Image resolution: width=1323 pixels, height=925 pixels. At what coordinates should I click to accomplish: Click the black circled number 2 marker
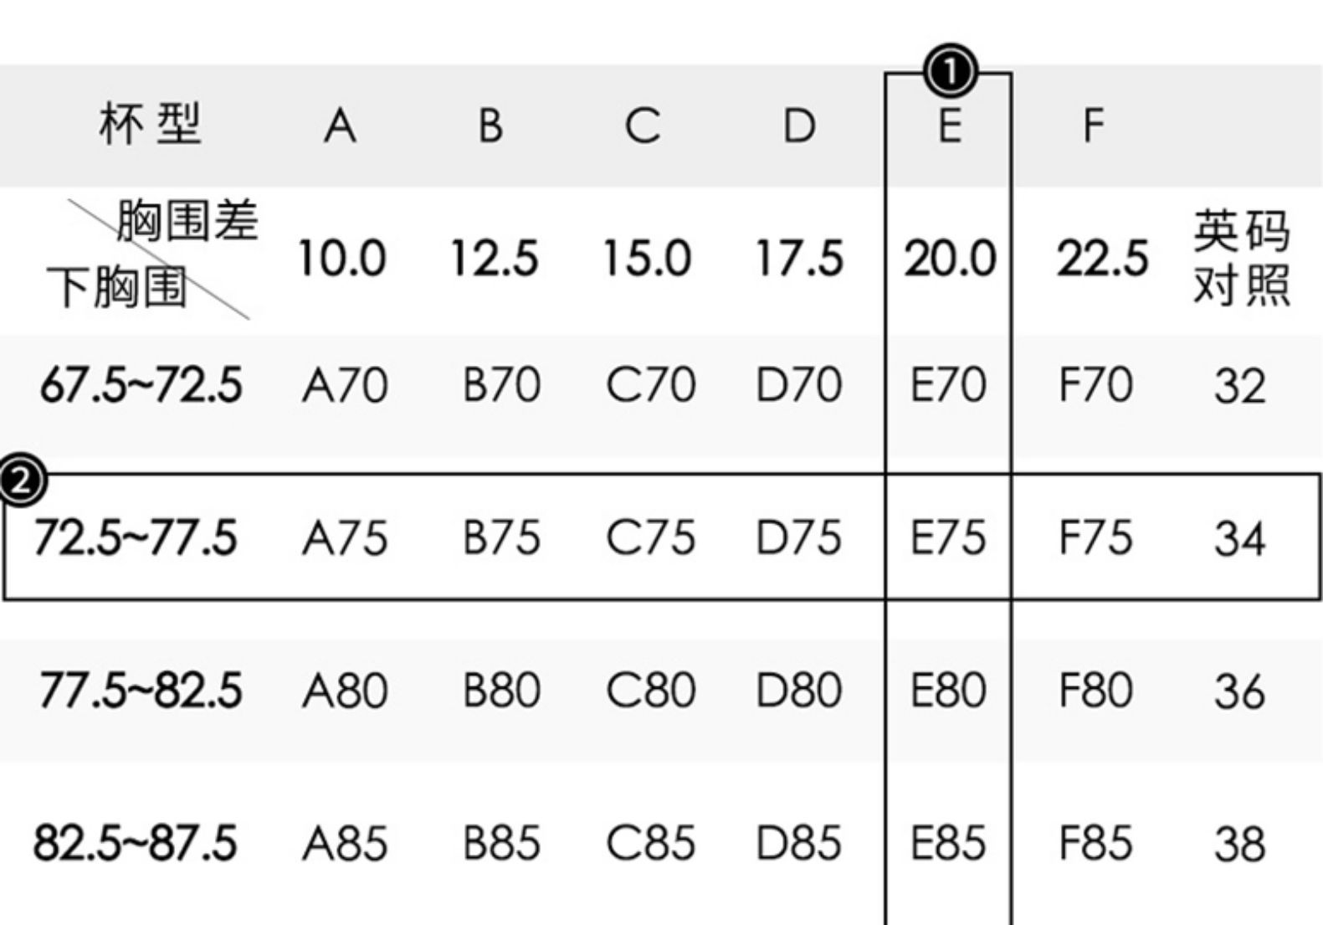pos(20,481)
